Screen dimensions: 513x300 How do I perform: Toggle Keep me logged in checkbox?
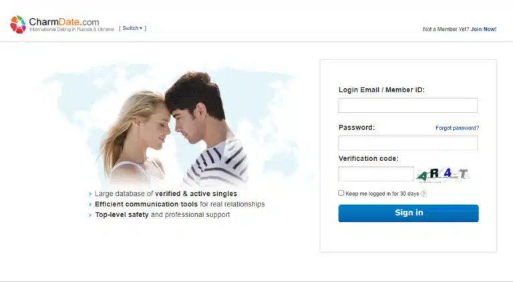pos(341,193)
